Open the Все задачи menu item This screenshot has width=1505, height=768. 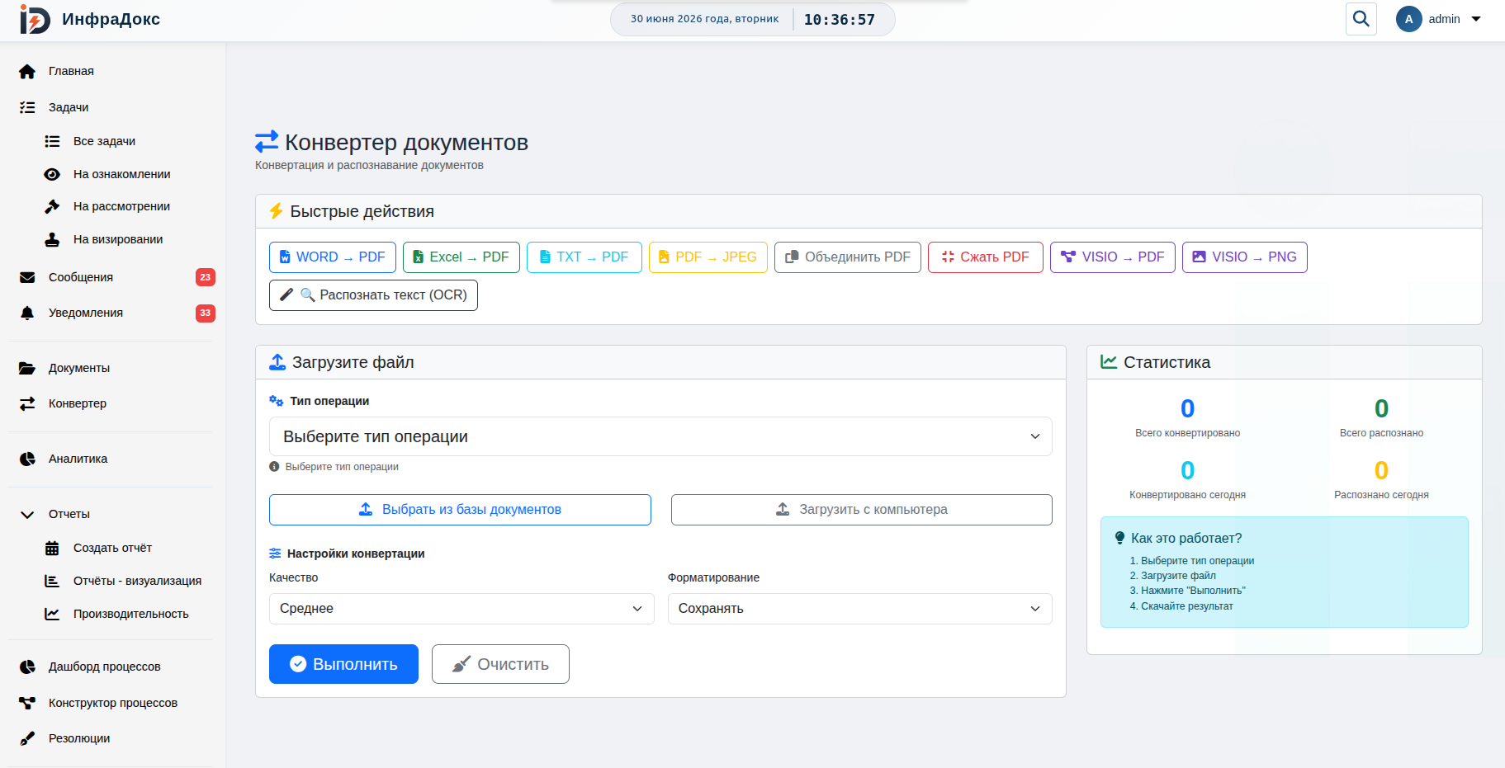pos(104,141)
